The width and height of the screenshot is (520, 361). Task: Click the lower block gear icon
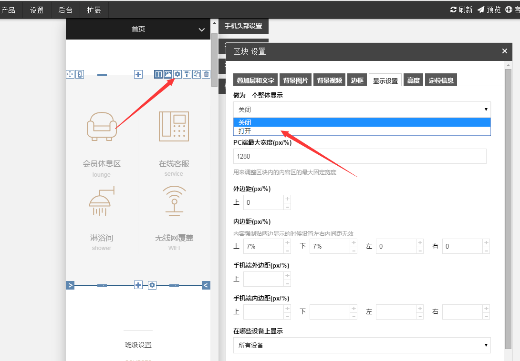tap(152, 285)
